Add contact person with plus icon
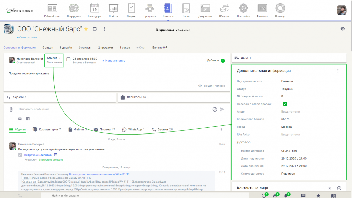 tap(339, 188)
